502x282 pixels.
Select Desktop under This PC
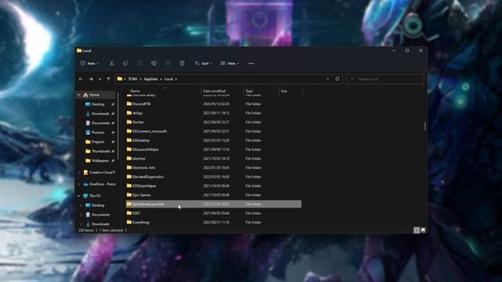pos(98,205)
